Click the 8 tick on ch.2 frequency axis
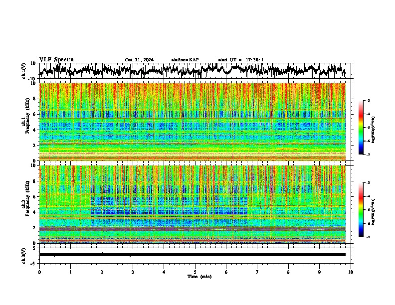 35,181
